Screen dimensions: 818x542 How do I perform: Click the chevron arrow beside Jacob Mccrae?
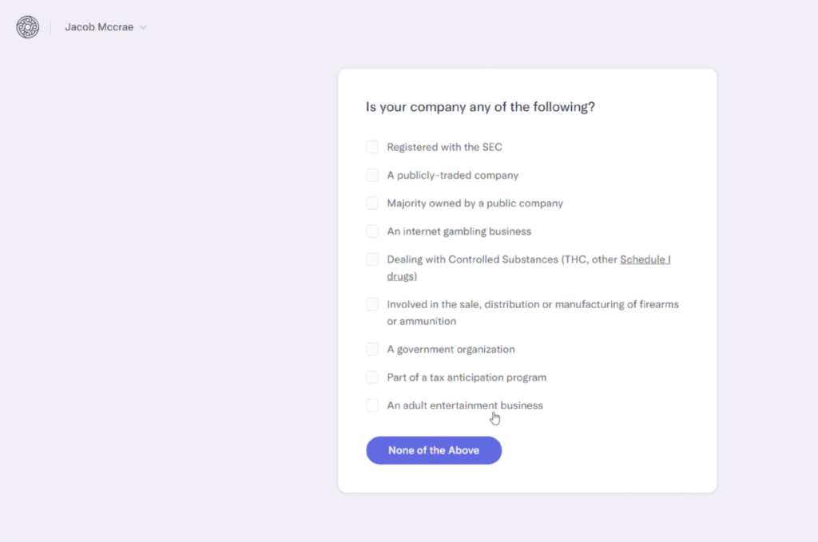point(143,27)
